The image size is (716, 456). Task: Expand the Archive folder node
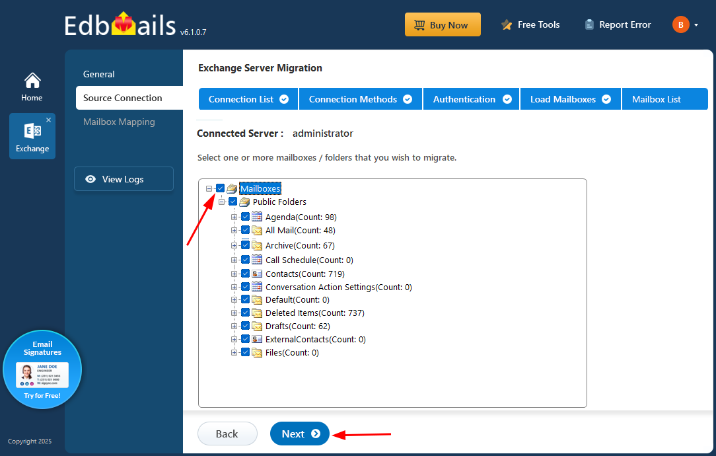pos(234,245)
